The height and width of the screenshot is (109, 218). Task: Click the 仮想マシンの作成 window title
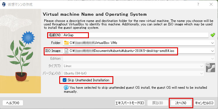pos(20,4)
